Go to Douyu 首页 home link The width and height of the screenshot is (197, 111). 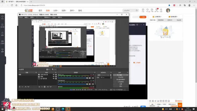40,10
